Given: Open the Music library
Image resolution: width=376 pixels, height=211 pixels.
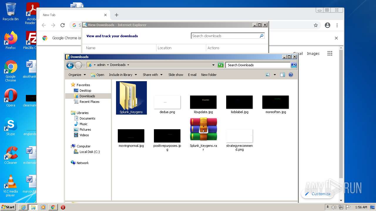Looking at the screenshot, I should tap(83, 124).
